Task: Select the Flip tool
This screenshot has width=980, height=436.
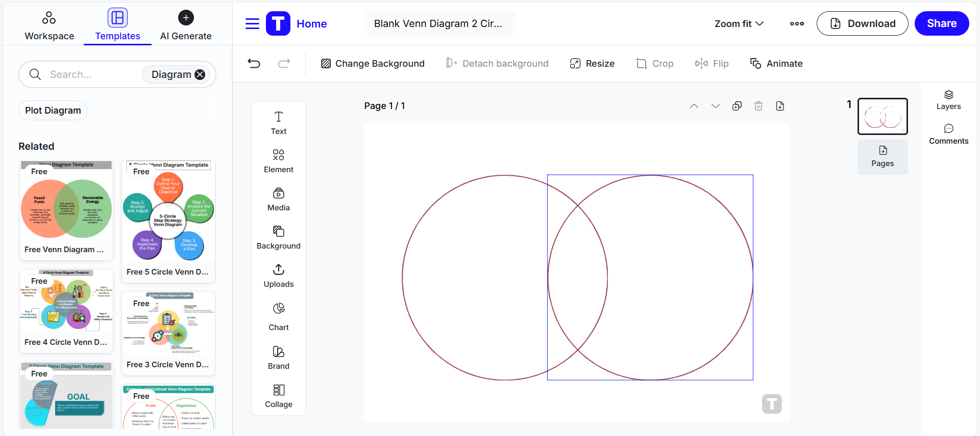Action: coord(712,64)
